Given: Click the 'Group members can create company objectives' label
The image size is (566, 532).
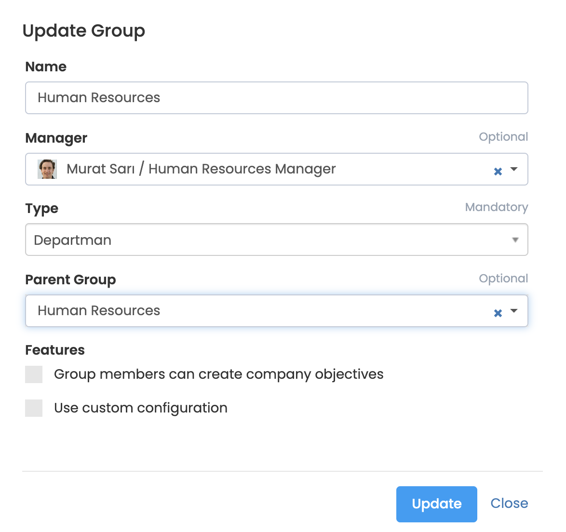Looking at the screenshot, I should point(218,374).
